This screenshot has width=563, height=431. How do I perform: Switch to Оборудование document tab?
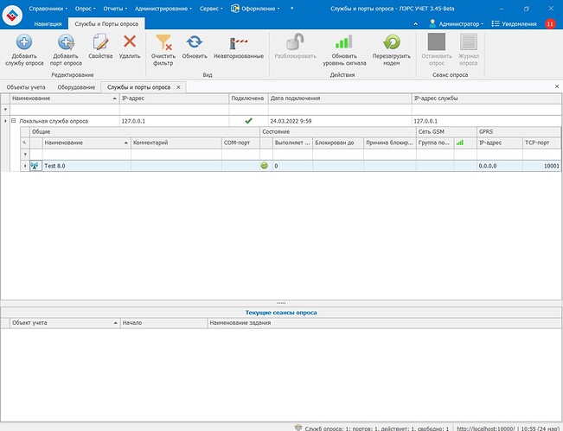click(76, 87)
